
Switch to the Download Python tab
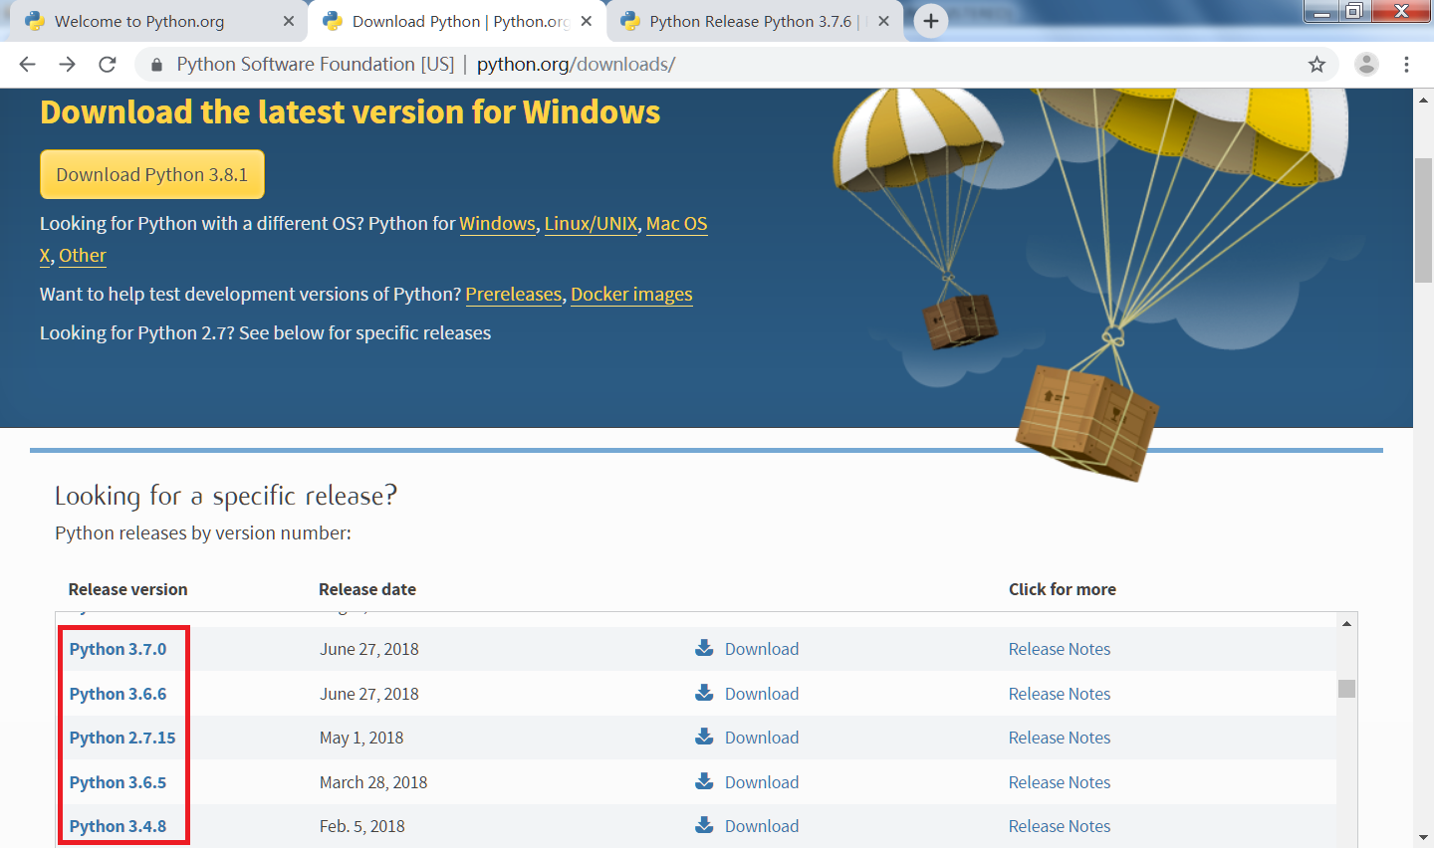click(x=457, y=21)
